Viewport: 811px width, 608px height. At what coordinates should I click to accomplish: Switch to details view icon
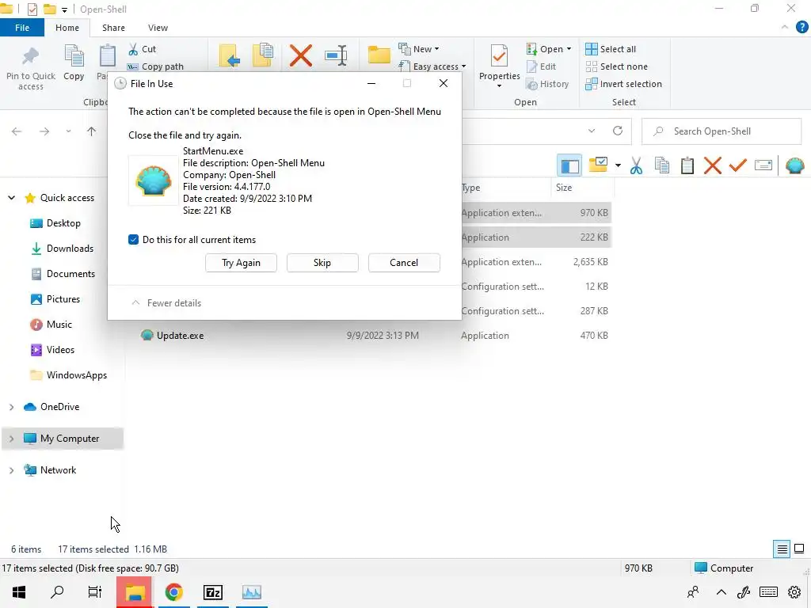[782, 549]
